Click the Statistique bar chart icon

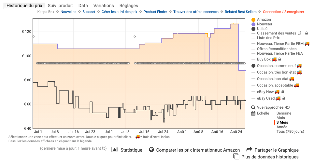(115, 150)
